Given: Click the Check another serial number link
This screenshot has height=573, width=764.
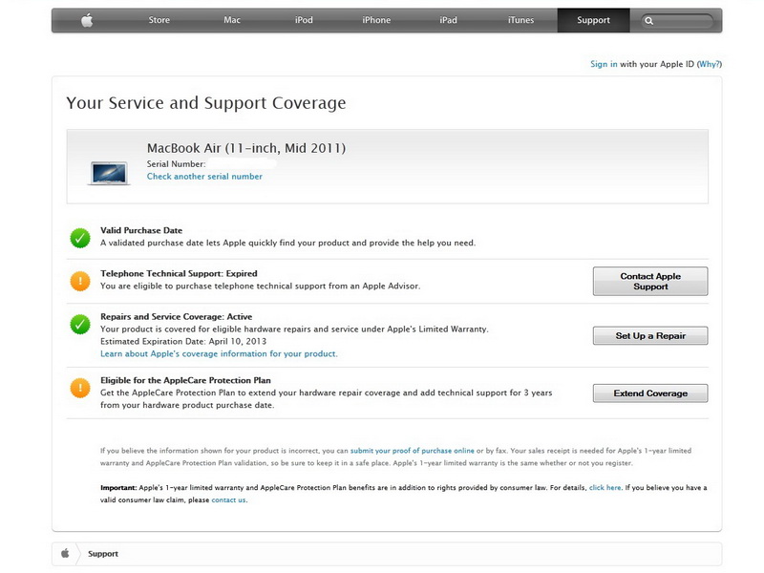Looking at the screenshot, I should point(204,177).
